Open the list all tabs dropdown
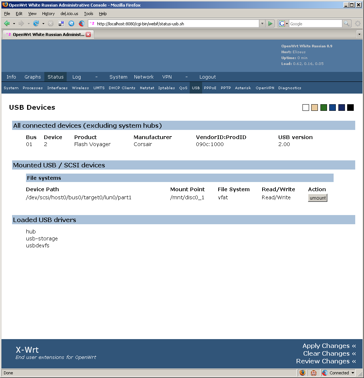This screenshot has height=378, width=364. pos(359,34)
